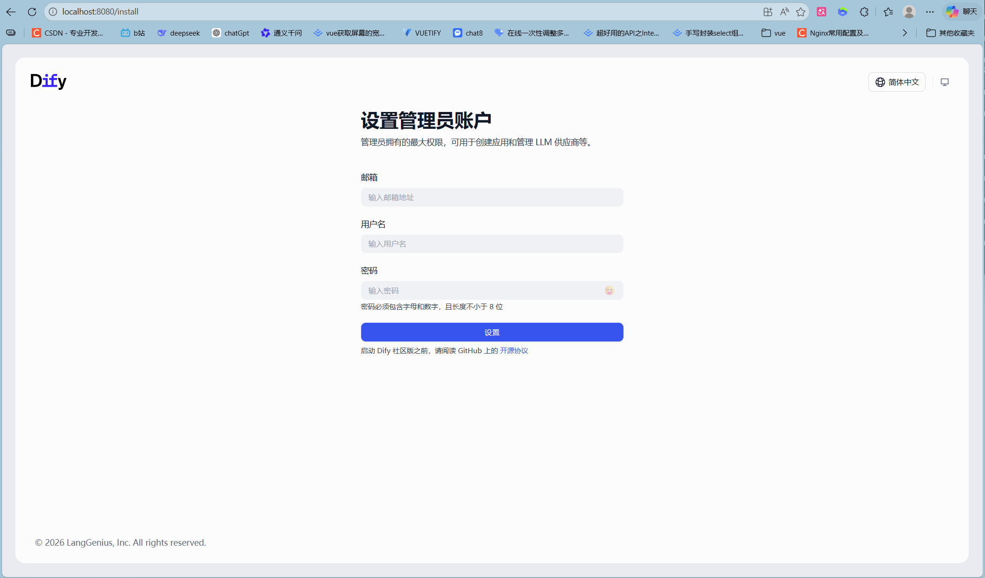Open the vue获取屏幕的宽 bookmark

349,33
